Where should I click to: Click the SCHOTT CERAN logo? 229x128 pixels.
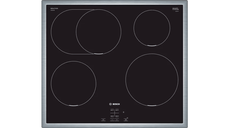(176, 9)
